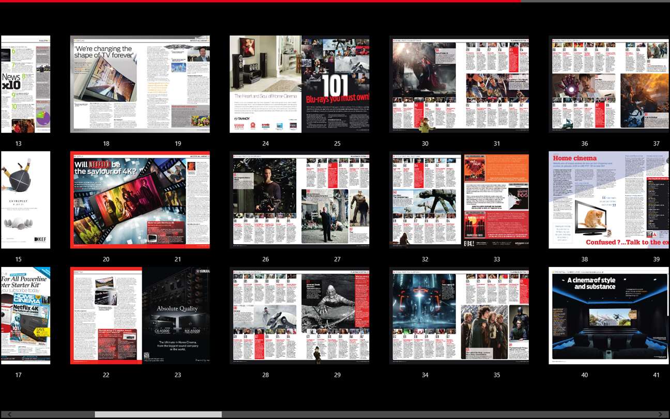
Task: Open the page 34 Tron Legacy thumbnail
Action: coord(424,316)
